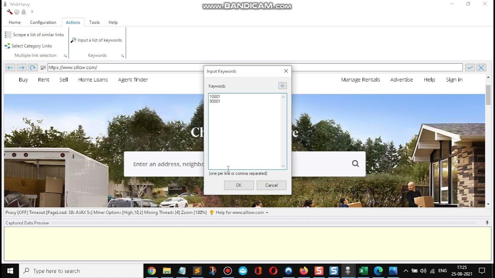Click the checkmark go icon beside the URL bar
Viewport: 495px width, 278px height.
point(470,68)
